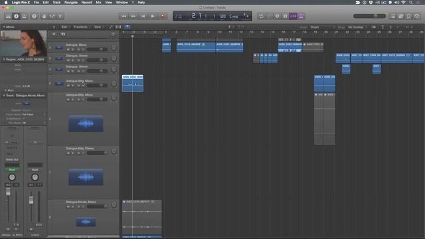Open the Smart Controls button
The width and height of the screenshot is (425, 239).
coord(44,16)
